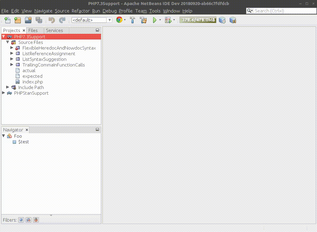
Task: Select the PHPStanSupport project
Action: click(31, 93)
